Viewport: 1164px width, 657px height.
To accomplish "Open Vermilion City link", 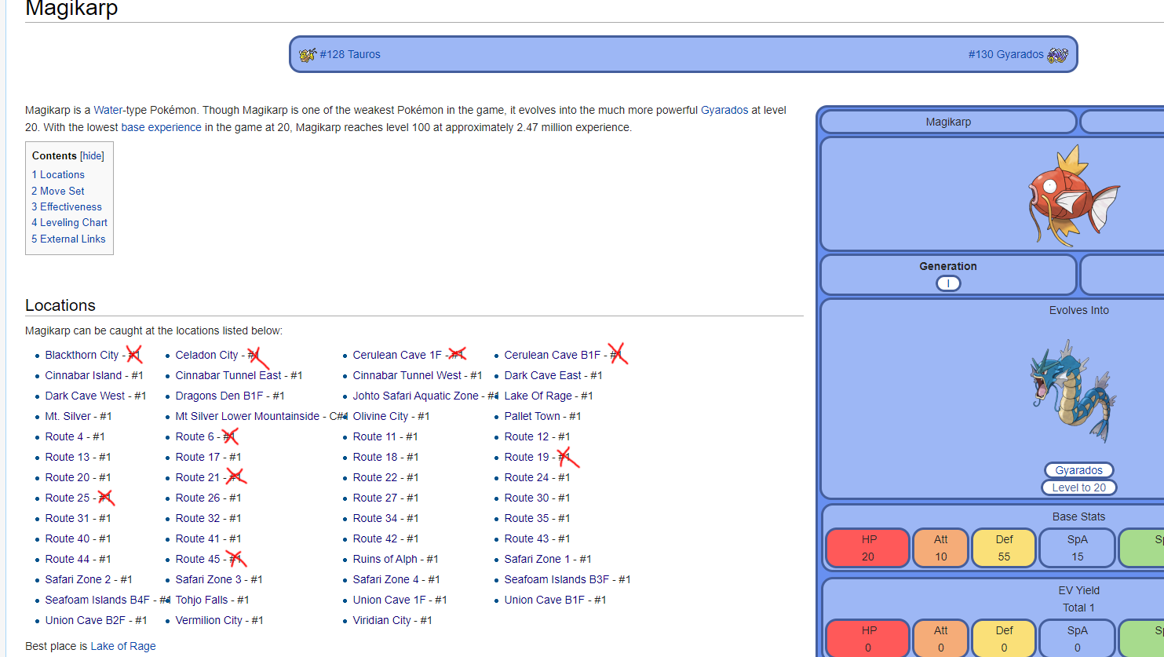I will click(209, 620).
